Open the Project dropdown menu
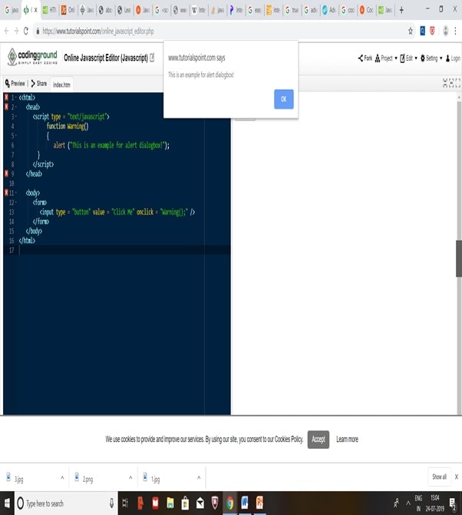This screenshot has width=462, height=515. click(386, 58)
